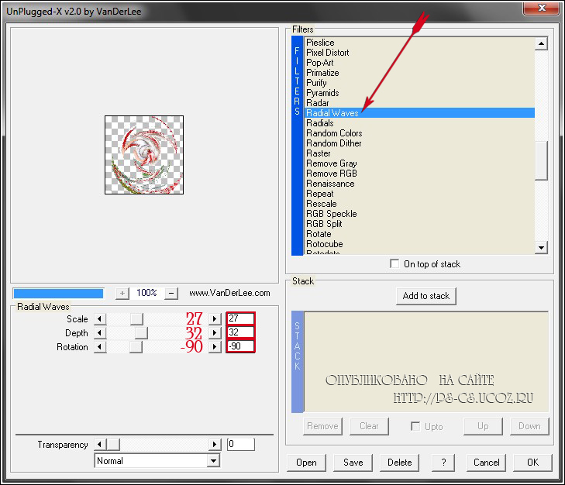Image resolution: width=565 pixels, height=485 pixels.
Task: Open the Normal blend mode dropdown
Action: click(x=213, y=460)
